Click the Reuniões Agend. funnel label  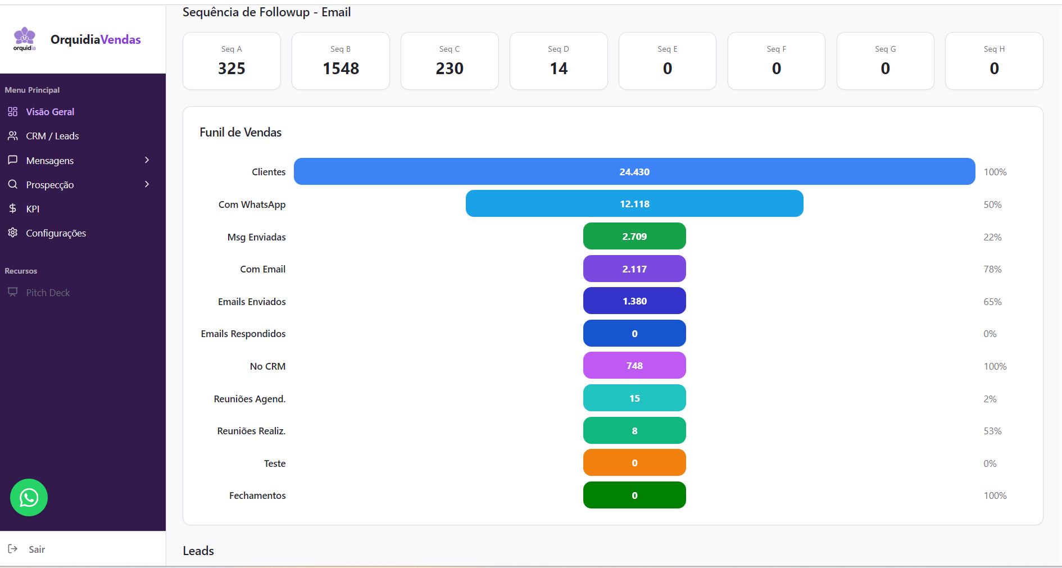pos(249,399)
